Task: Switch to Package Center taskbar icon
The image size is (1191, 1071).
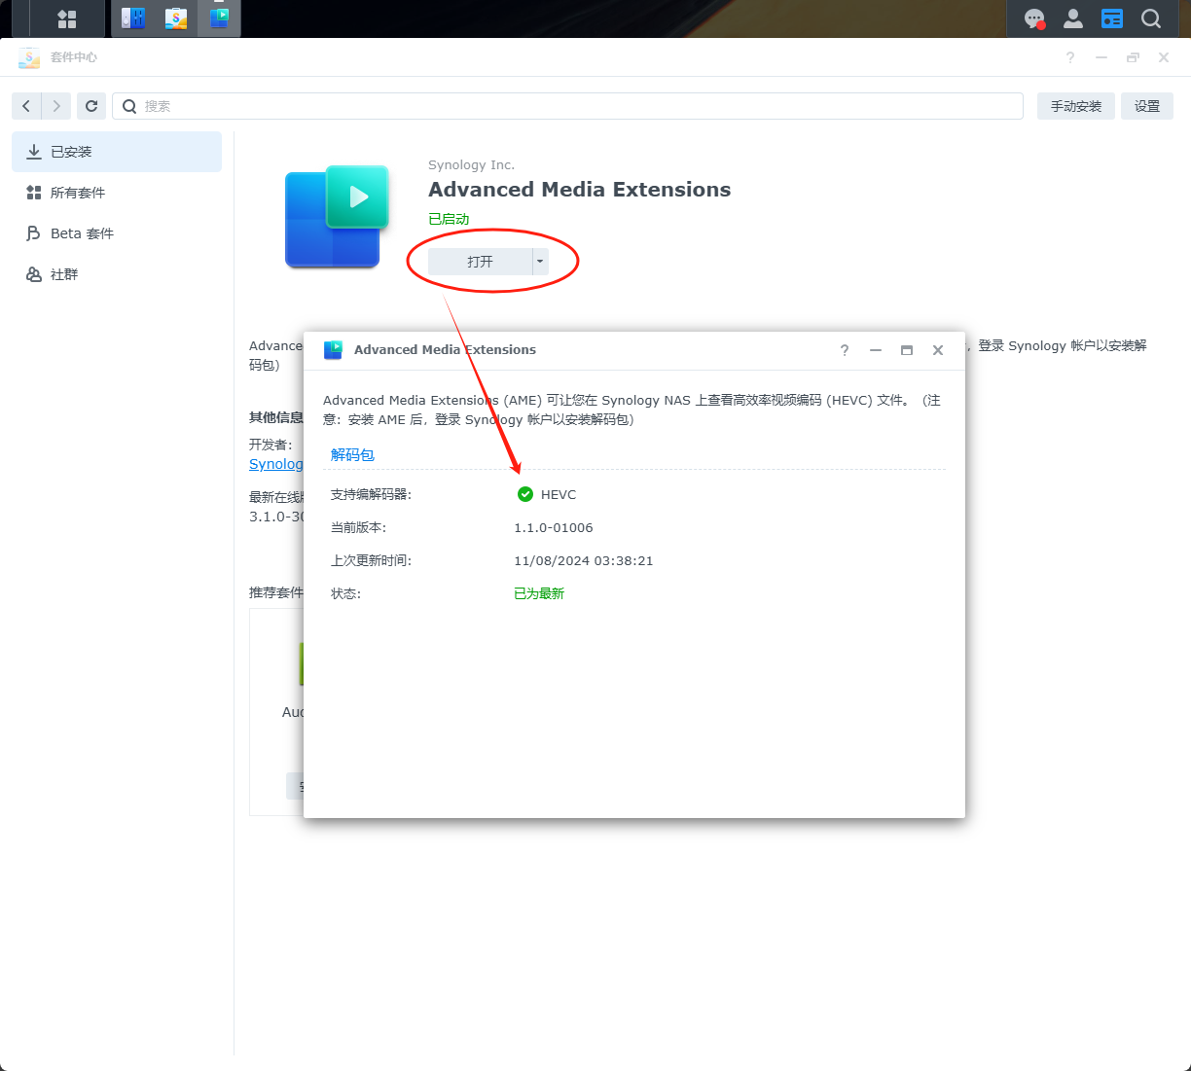Action: (176, 18)
